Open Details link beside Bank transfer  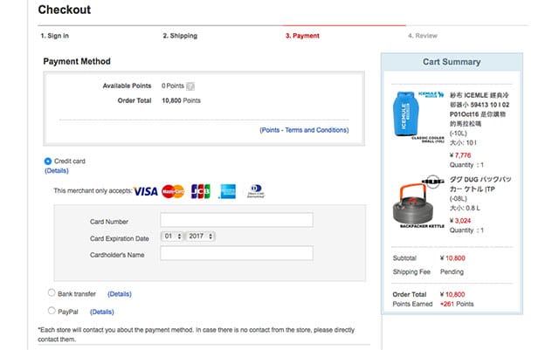(120, 294)
